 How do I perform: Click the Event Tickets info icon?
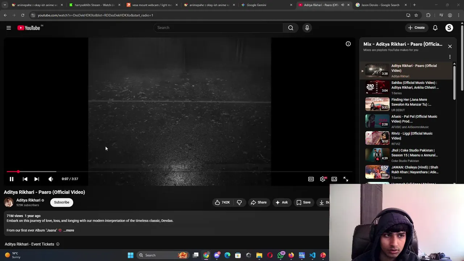[x=58, y=244]
